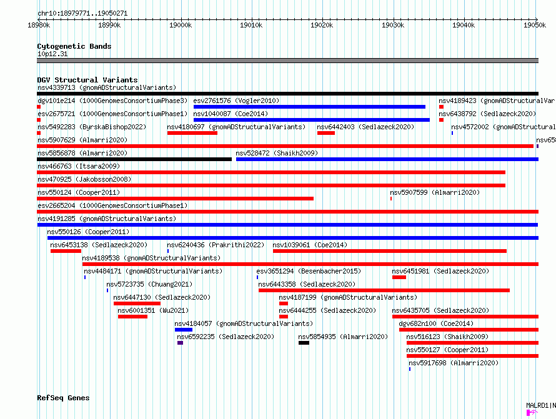Click the nsv6451981 (Sedlazeck2020) label

pos(440,271)
